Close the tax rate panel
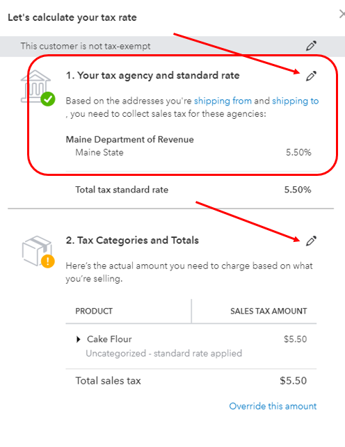Screen dimensions: 345x447 pos(342,14)
